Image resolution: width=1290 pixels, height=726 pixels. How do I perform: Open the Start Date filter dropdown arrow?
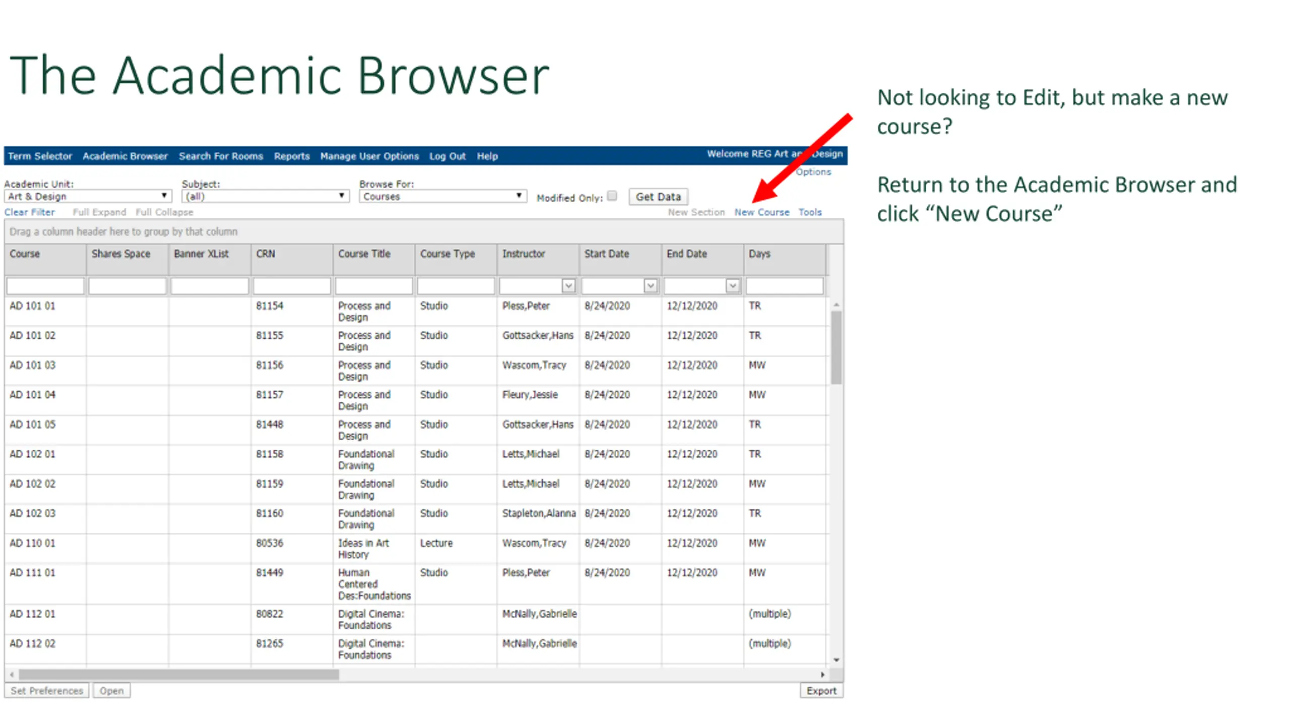coord(651,286)
